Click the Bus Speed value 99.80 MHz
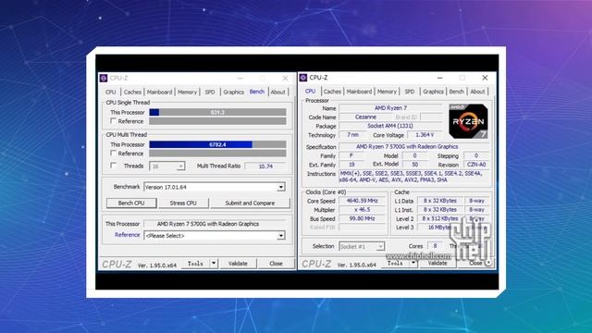Viewport: 592px width, 333px height. [362, 218]
